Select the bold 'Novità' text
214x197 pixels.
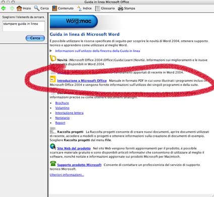tap(62, 60)
